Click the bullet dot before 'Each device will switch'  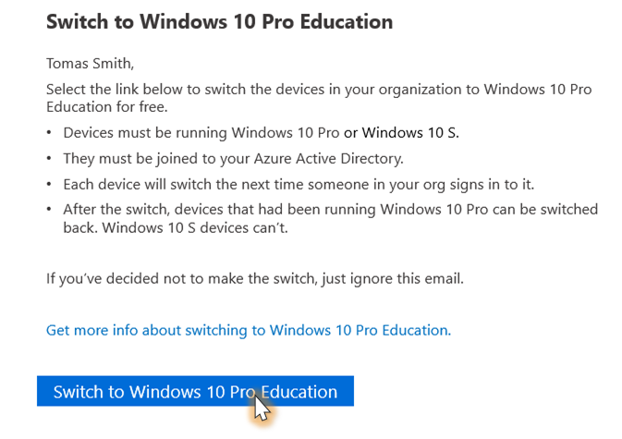(x=51, y=184)
